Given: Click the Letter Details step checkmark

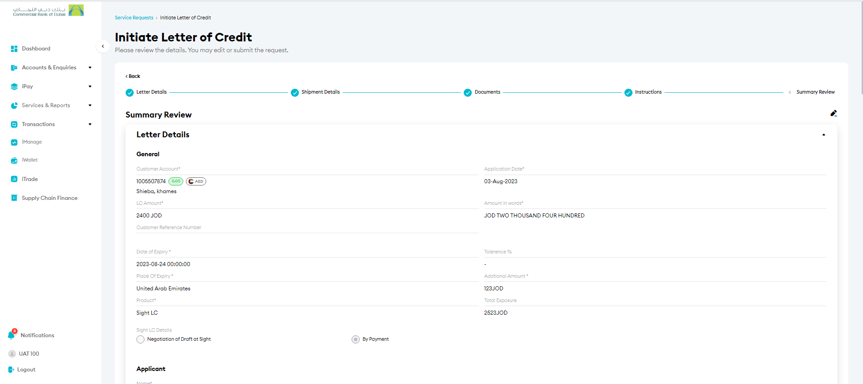Looking at the screenshot, I should 130,93.
